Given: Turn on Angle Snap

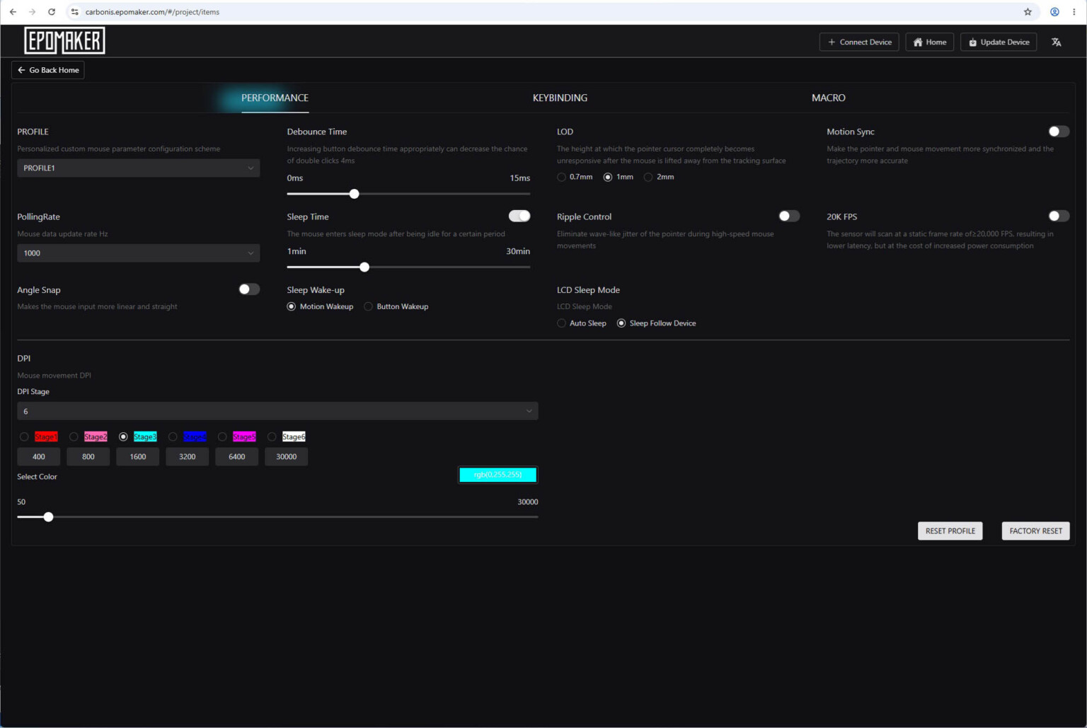Looking at the screenshot, I should [249, 289].
